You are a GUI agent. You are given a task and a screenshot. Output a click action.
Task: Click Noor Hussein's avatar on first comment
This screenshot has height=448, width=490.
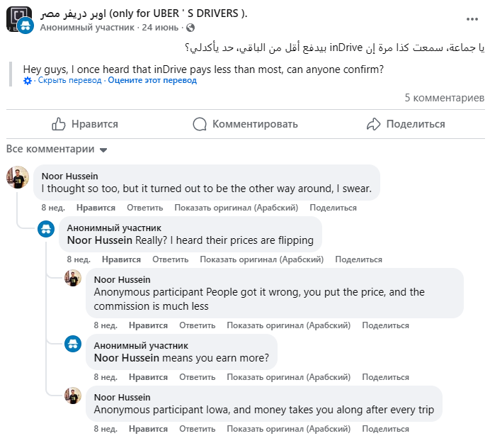click(18, 177)
